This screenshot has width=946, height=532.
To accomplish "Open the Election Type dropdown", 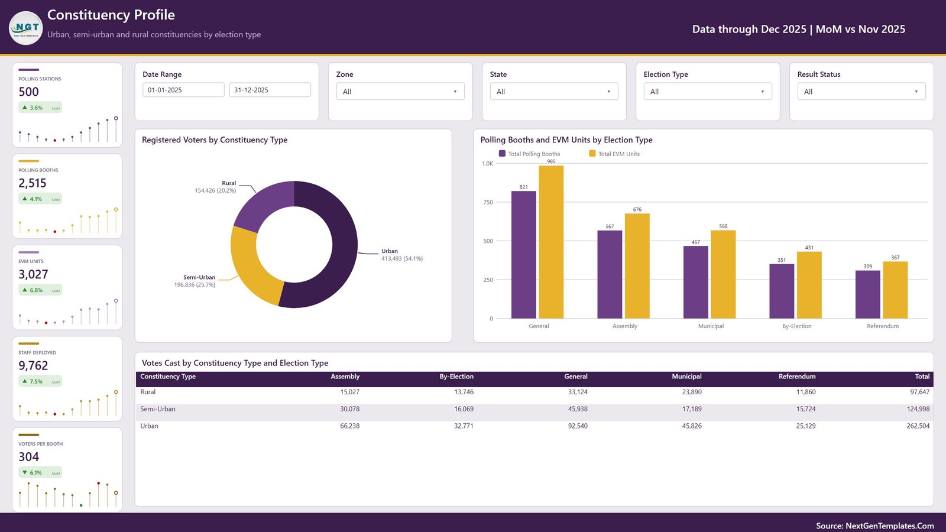I will (x=708, y=92).
